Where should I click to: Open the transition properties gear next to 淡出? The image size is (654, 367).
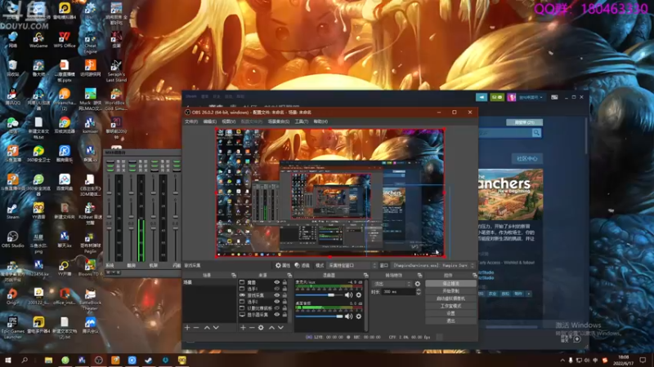(x=418, y=284)
